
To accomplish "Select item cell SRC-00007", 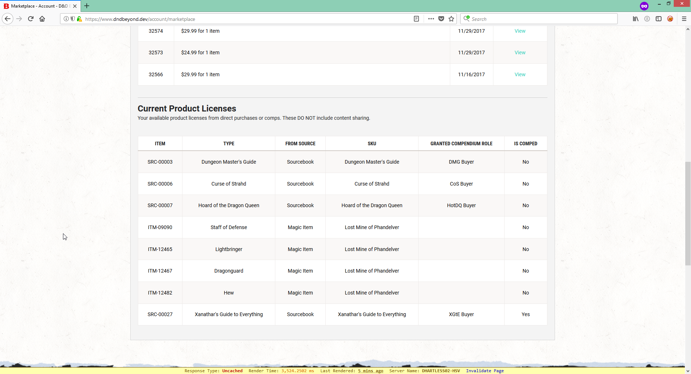I will click(160, 205).
